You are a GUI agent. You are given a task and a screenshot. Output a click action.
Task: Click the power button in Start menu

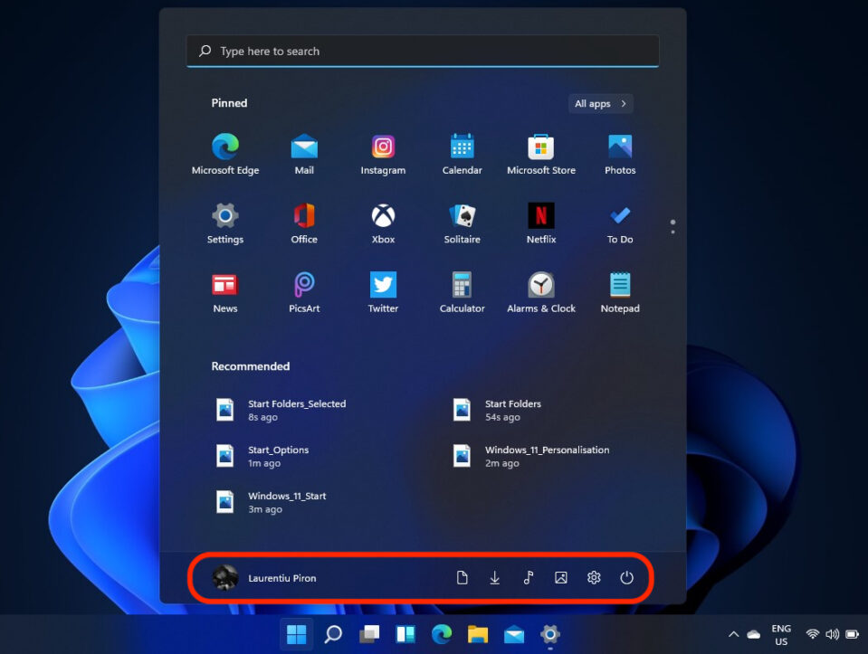[x=627, y=576]
